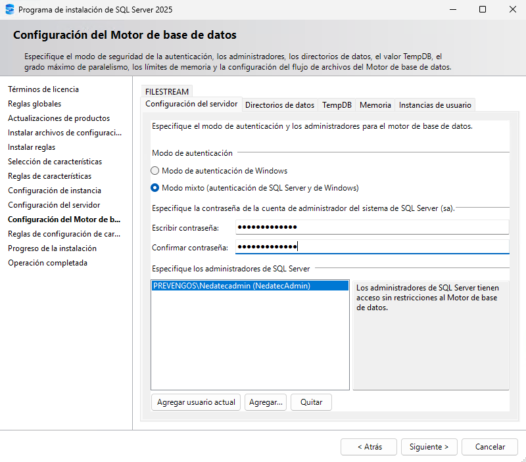526x462 pixels.
Task: Click the Quitar button
Action: point(311,402)
